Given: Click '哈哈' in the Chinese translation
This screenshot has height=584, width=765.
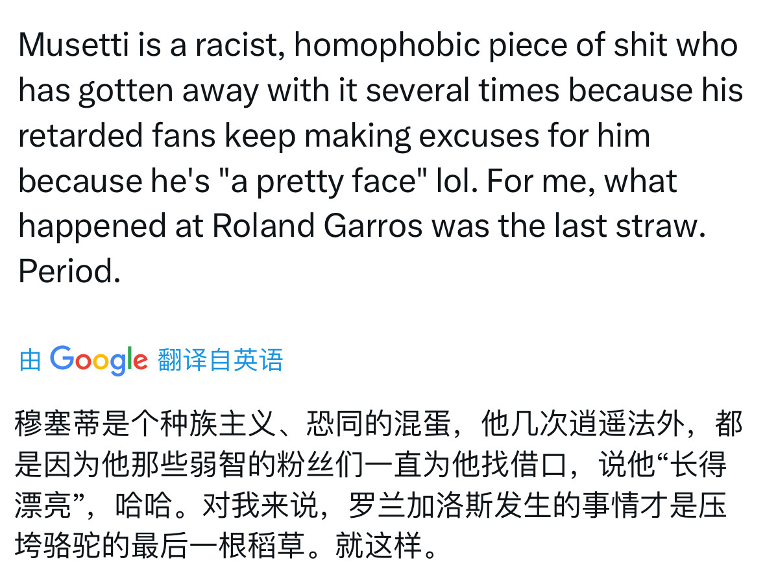Looking at the screenshot, I should (x=143, y=505).
